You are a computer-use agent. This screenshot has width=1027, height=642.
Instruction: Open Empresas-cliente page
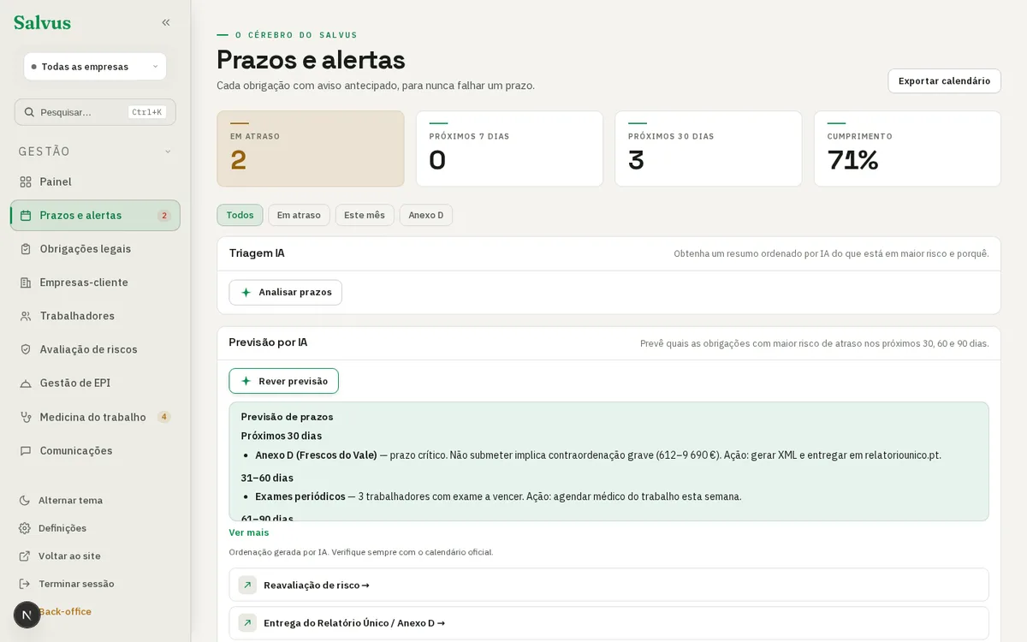click(95, 282)
